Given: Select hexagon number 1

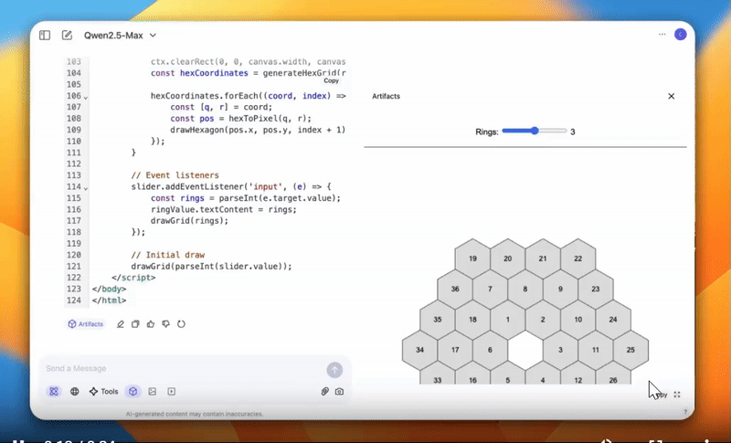Looking at the screenshot, I should click(x=508, y=320).
